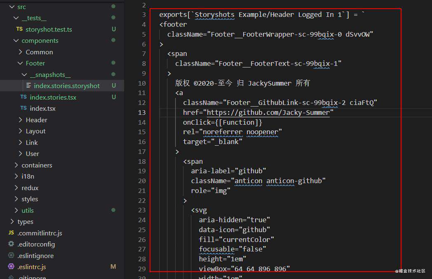Click text-file icon of index.stories.storyshot
The height and width of the screenshot is (279, 432).
(x=28, y=86)
